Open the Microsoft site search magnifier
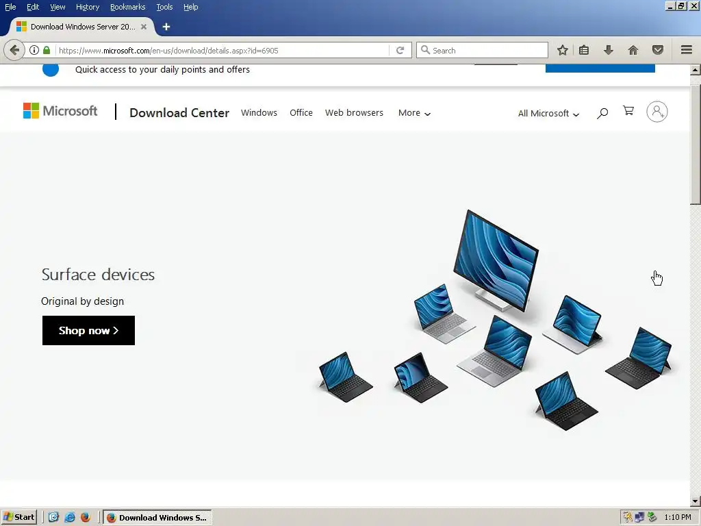This screenshot has width=701, height=526. [602, 113]
